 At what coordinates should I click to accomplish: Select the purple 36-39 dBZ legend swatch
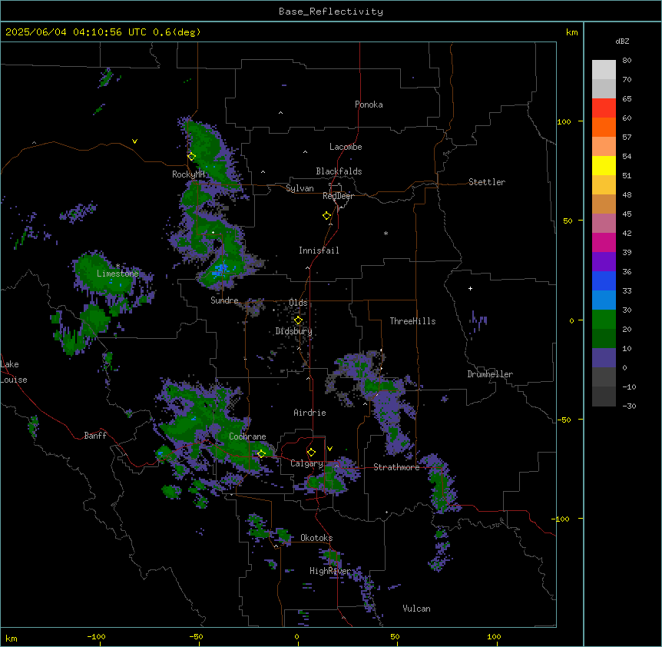pyautogui.click(x=604, y=262)
